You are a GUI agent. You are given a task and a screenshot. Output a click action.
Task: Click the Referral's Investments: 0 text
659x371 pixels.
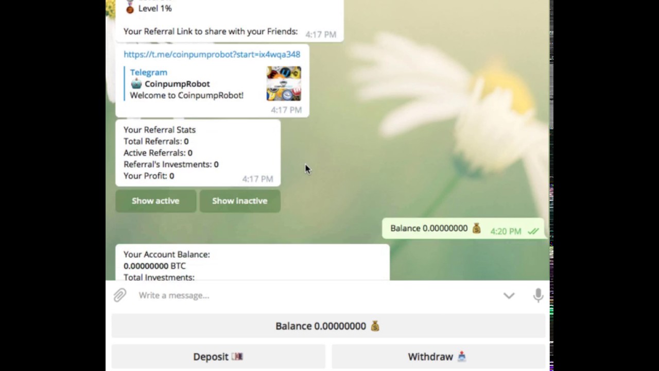[171, 164]
